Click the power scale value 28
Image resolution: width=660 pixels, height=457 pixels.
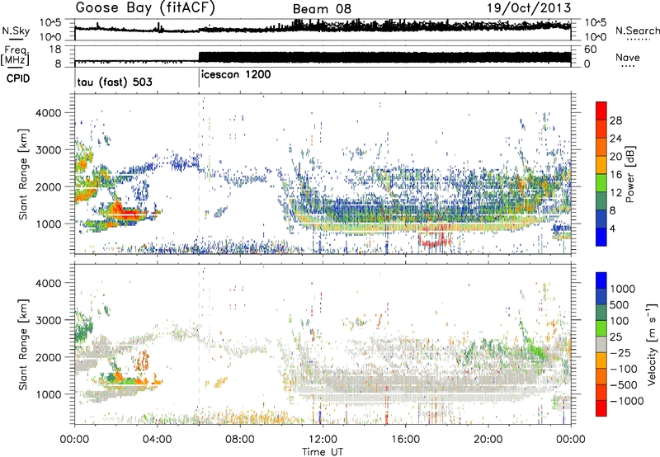615,120
